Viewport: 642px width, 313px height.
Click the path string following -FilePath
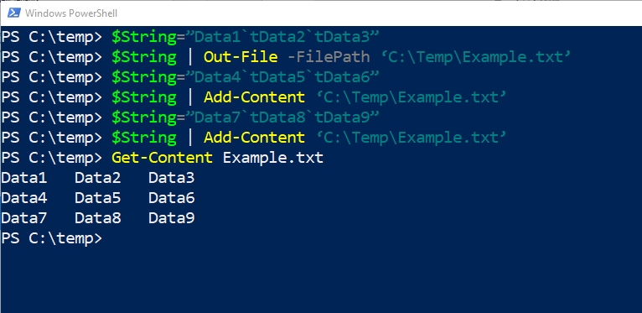pos(476,57)
